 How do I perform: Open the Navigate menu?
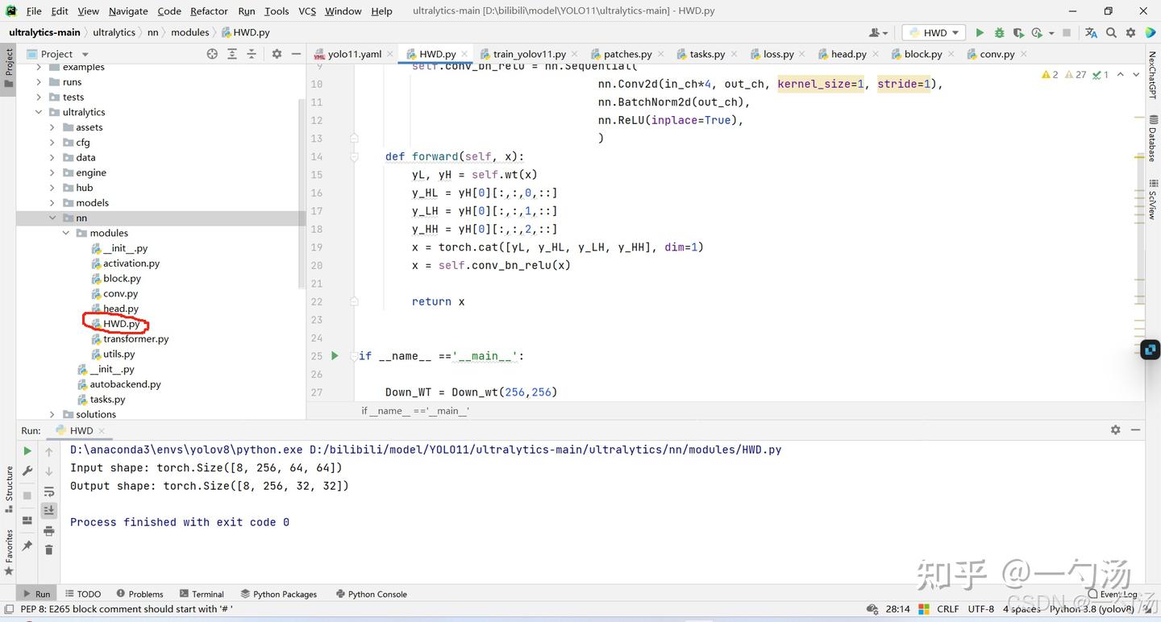(x=128, y=10)
